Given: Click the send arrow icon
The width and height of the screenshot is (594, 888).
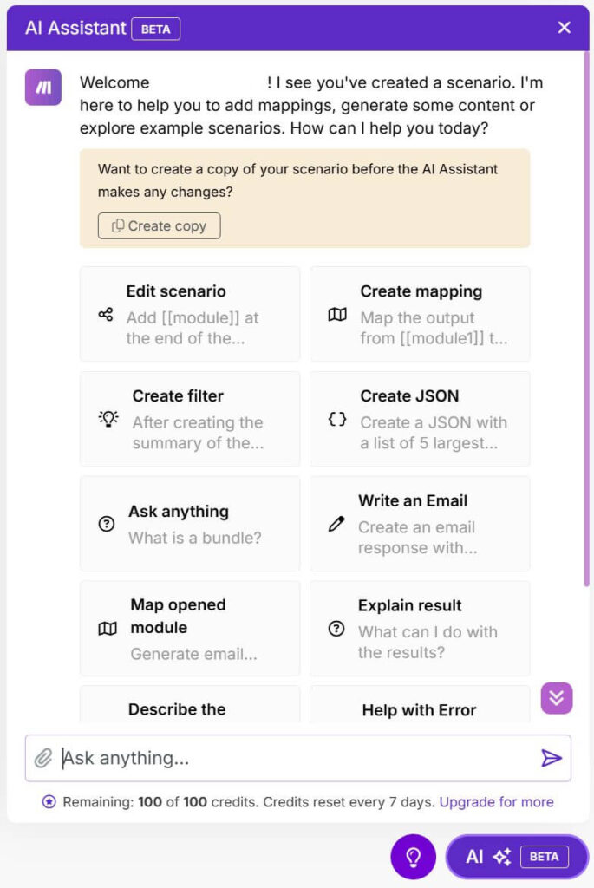Looking at the screenshot, I should tap(552, 759).
